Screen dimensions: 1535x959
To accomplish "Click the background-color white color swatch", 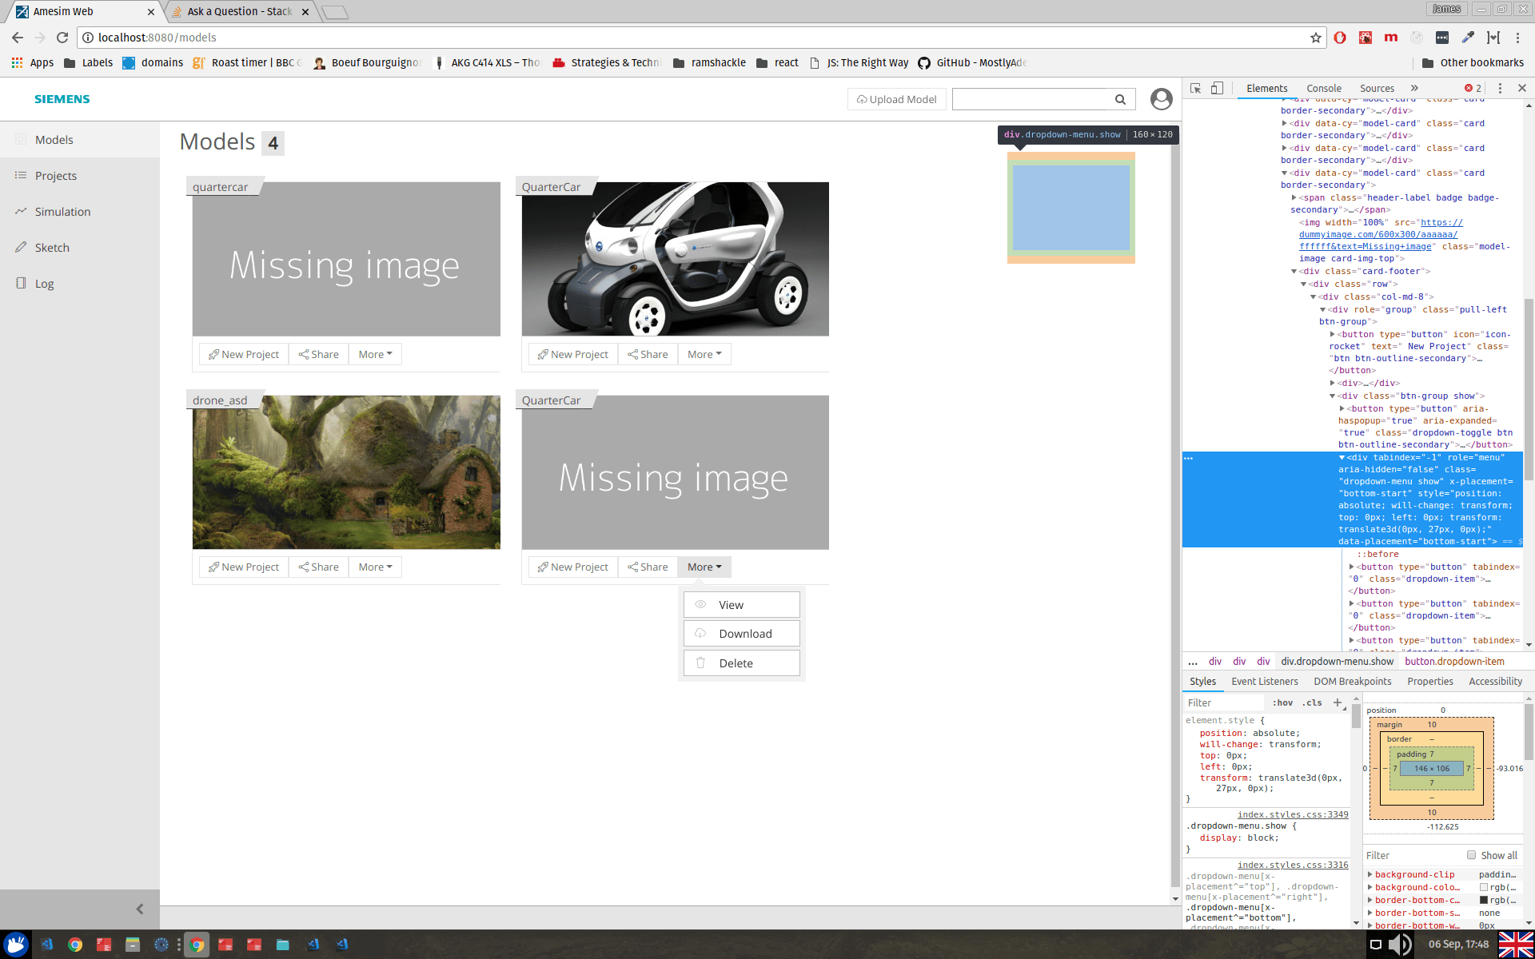I will pos(1484,887).
